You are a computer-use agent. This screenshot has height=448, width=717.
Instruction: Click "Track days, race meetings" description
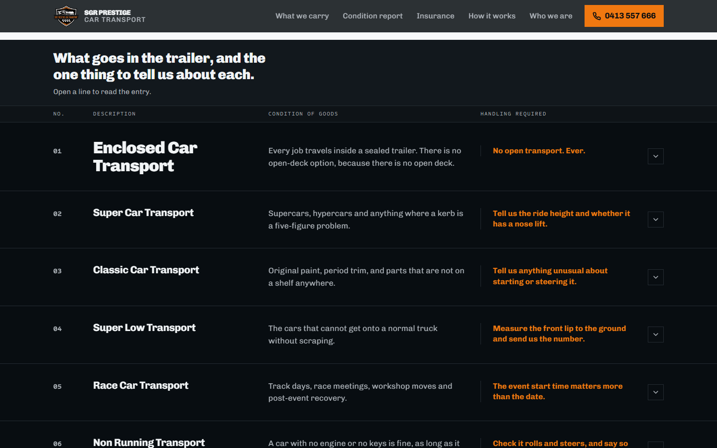point(360,392)
